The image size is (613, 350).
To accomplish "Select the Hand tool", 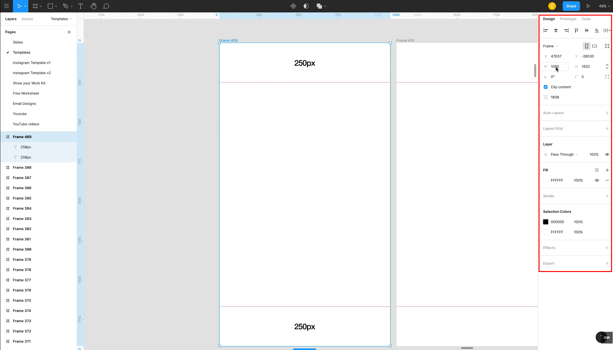I will 93,6.
